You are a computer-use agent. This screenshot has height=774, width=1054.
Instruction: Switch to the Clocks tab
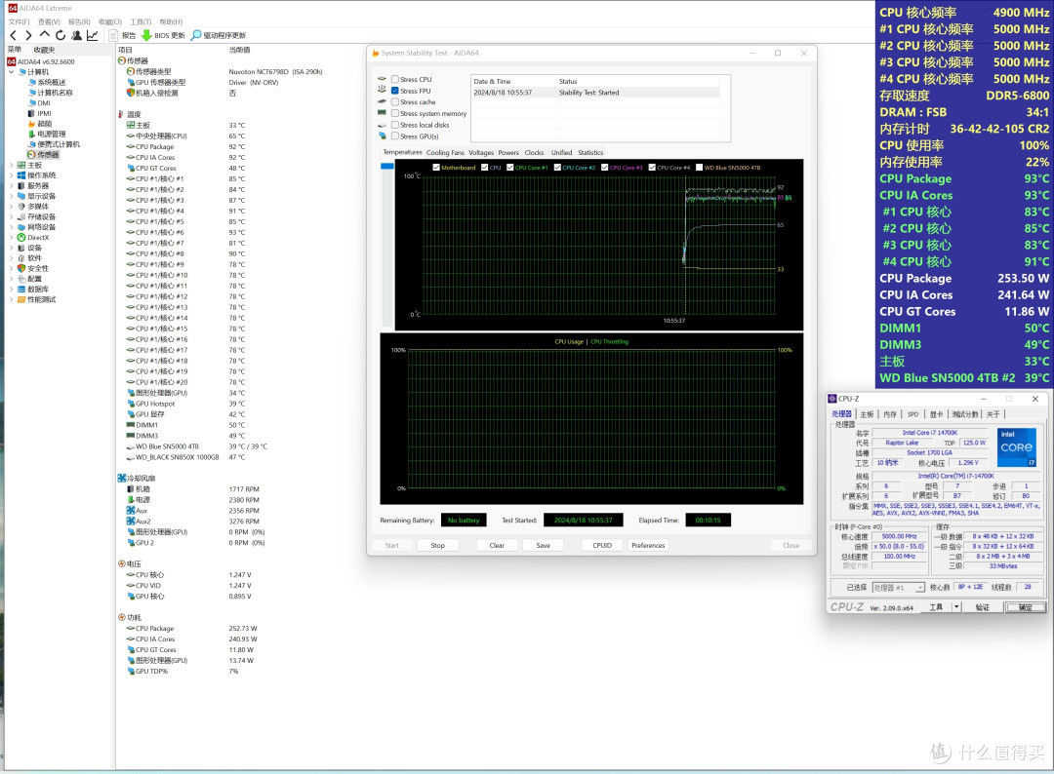click(535, 152)
